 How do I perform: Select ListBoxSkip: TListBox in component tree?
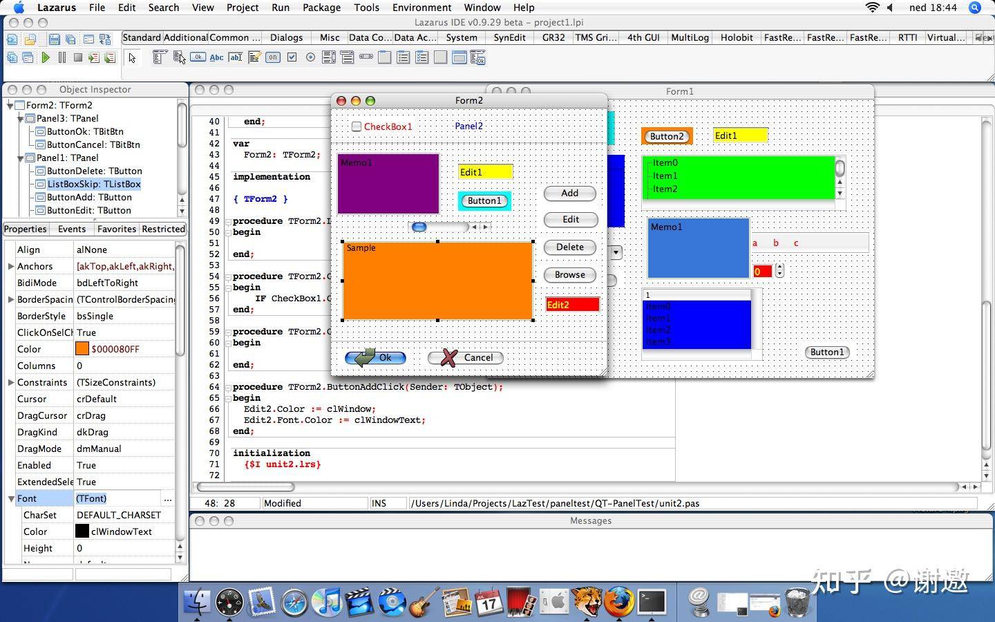pyautogui.click(x=94, y=184)
